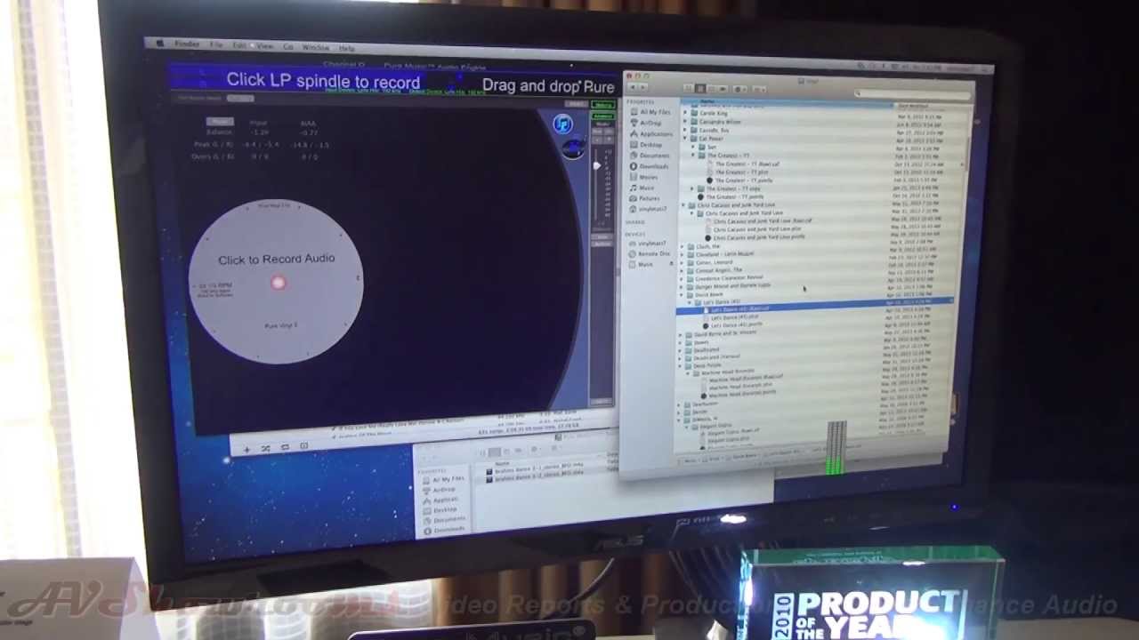Viewport: 1139px width, 640px height.
Task: Expand the Carole King folder
Action: coord(686,113)
